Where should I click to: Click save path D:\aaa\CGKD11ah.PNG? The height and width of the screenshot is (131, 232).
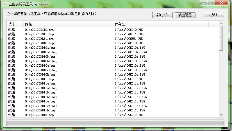pos(131,88)
